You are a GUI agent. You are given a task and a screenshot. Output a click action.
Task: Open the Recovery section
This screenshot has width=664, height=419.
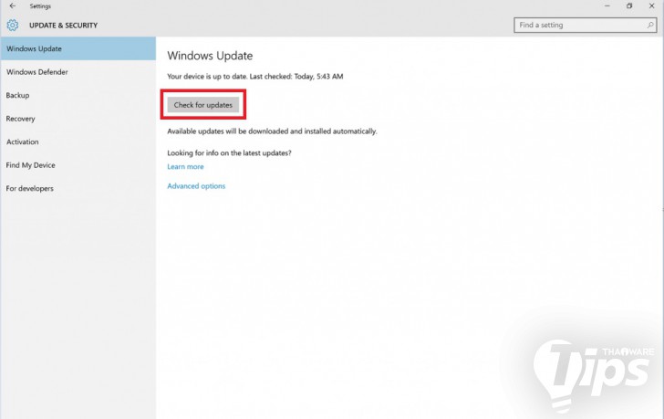coord(78,119)
